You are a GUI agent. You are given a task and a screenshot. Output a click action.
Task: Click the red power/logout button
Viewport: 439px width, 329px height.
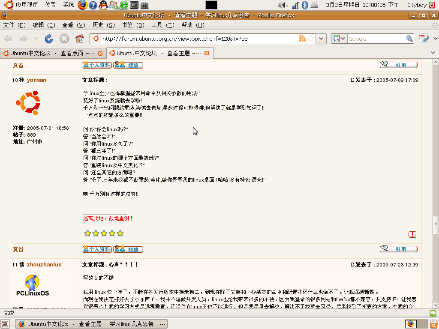432,5
